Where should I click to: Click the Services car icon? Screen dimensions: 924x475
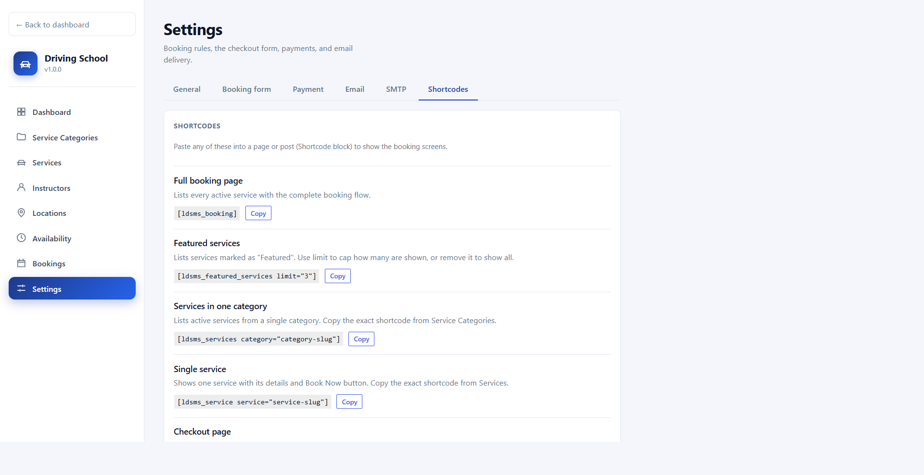point(21,162)
